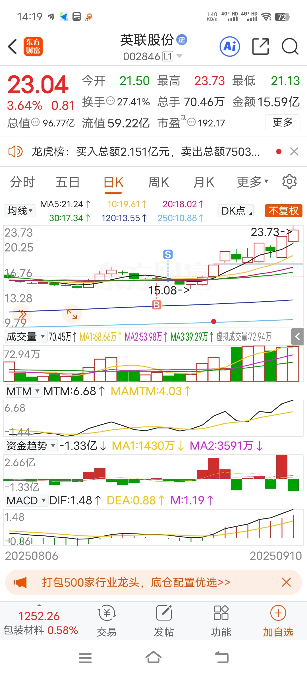Open the MTM indicator dropdown
The width and height of the screenshot is (307, 676).
pos(23,391)
